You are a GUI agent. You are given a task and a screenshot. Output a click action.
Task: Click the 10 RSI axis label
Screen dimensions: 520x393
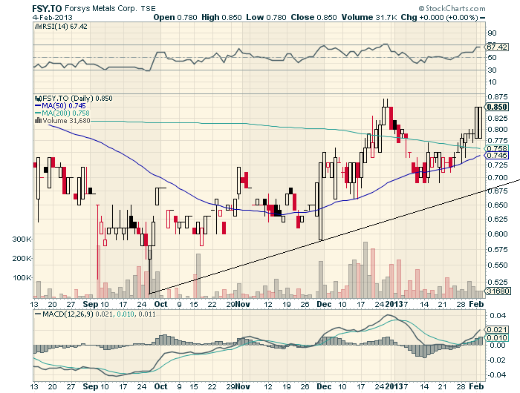coord(492,82)
